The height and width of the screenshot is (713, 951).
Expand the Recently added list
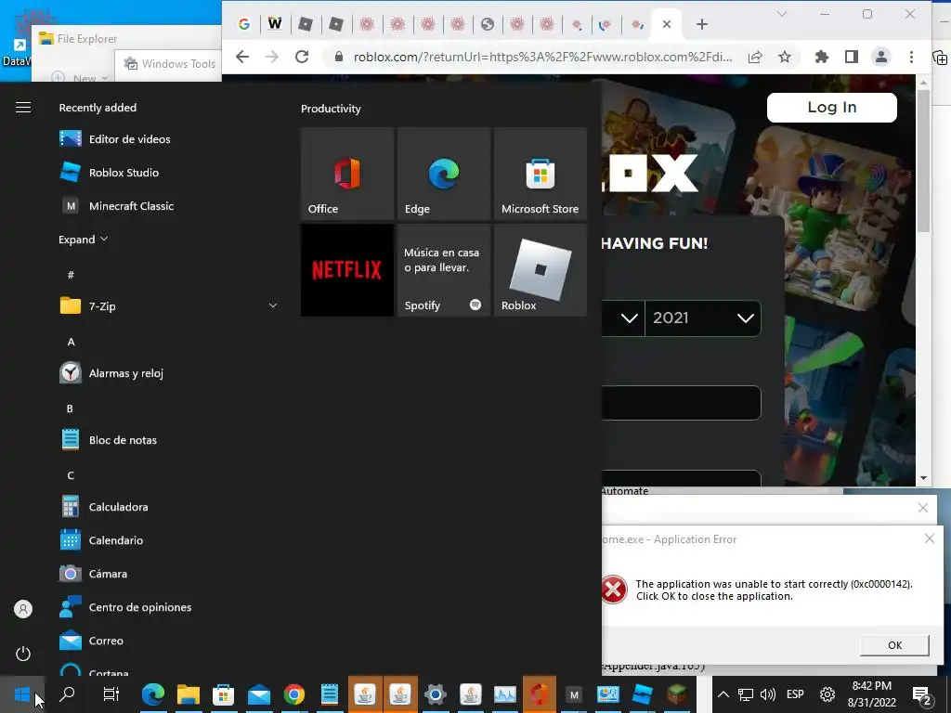coord(83,240)
